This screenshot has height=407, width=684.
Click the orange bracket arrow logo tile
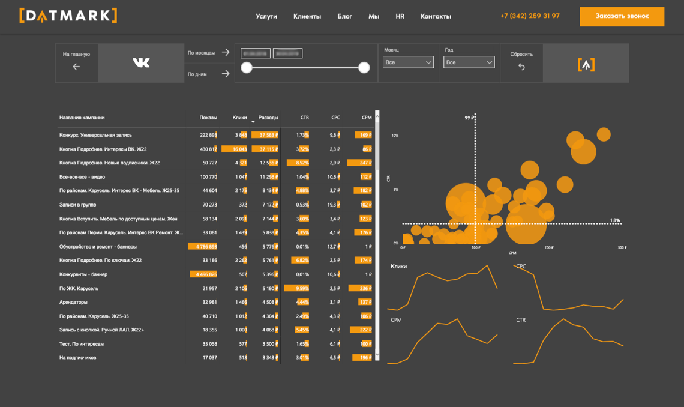click(586, 65)
